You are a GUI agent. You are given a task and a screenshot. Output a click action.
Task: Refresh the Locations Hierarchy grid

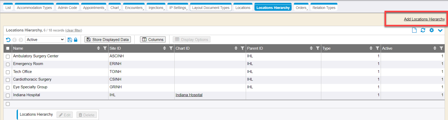coord(423,30)
